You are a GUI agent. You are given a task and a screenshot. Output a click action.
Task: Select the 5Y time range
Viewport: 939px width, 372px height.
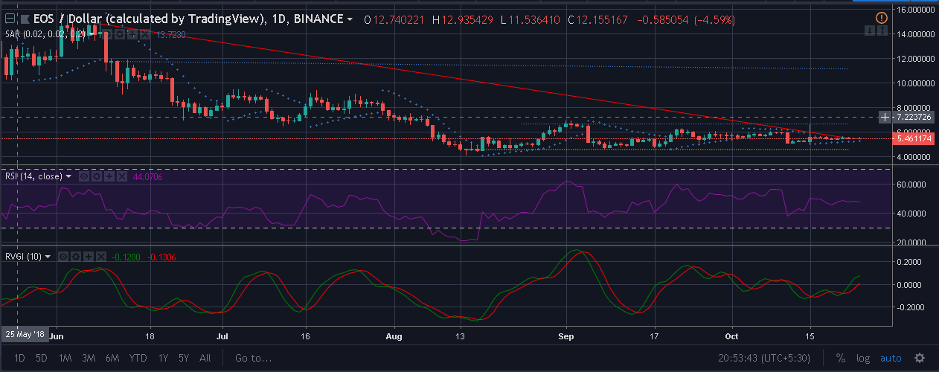(x=185, y=358)
